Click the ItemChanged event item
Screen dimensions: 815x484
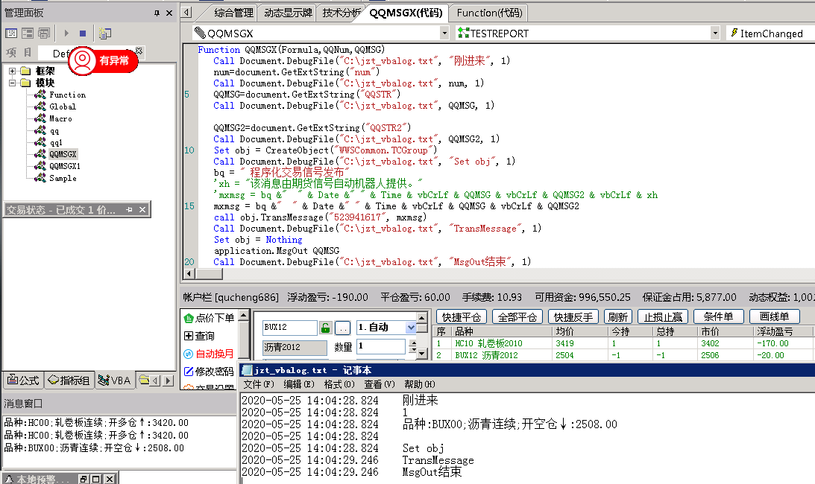click(771, 34)
